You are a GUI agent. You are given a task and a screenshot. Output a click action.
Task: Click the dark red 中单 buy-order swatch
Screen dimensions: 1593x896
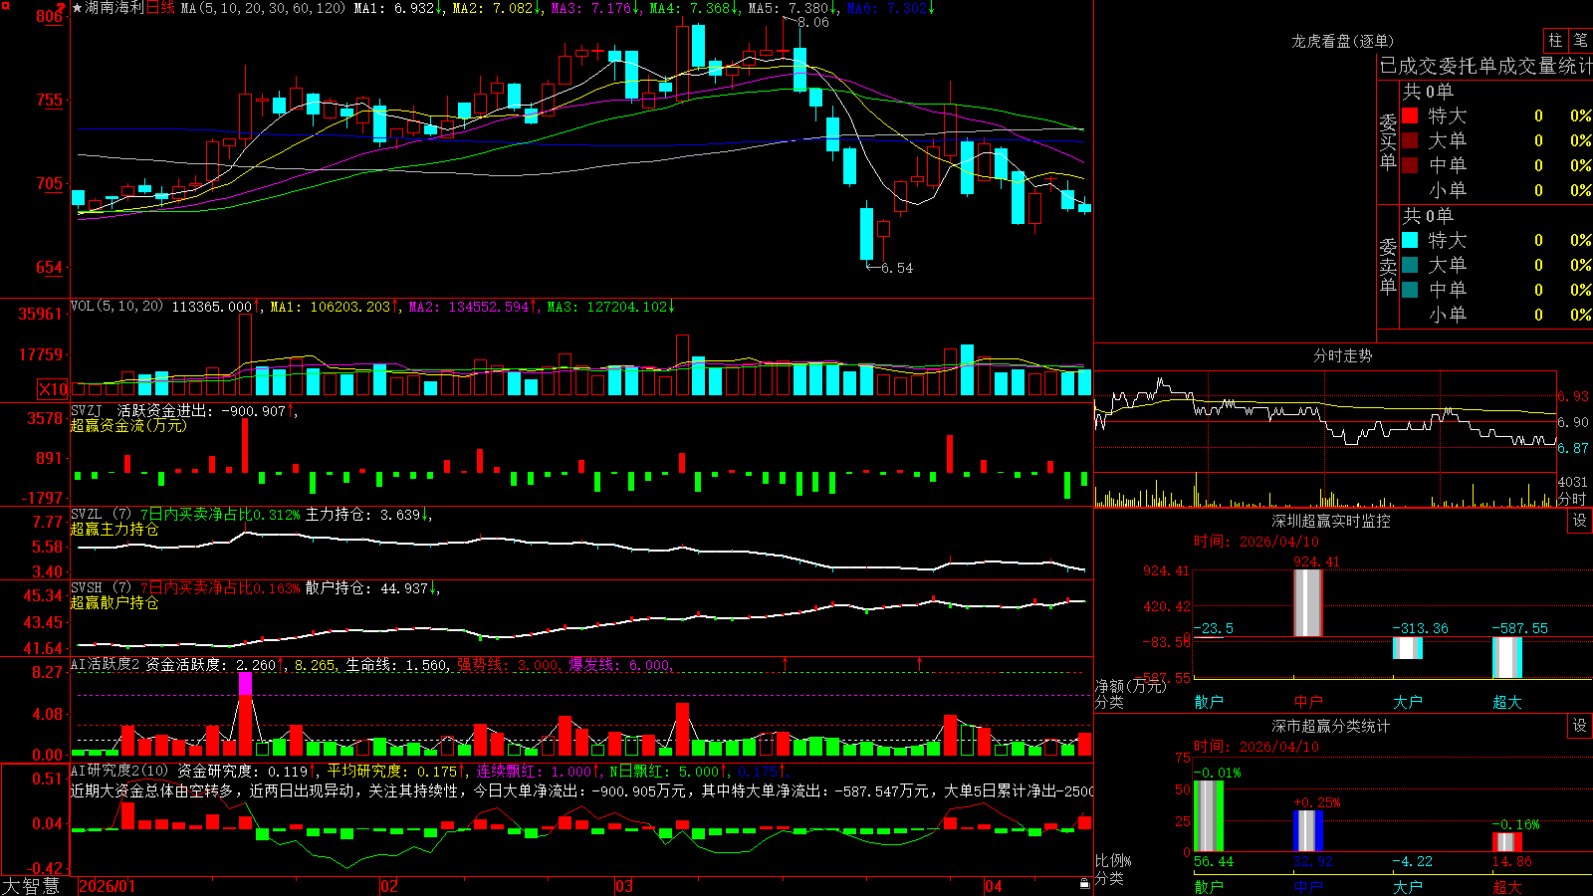1410,165
